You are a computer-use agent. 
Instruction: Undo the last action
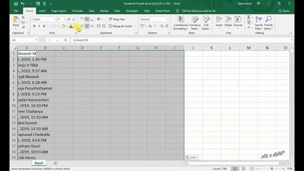[x=22, y=4]
